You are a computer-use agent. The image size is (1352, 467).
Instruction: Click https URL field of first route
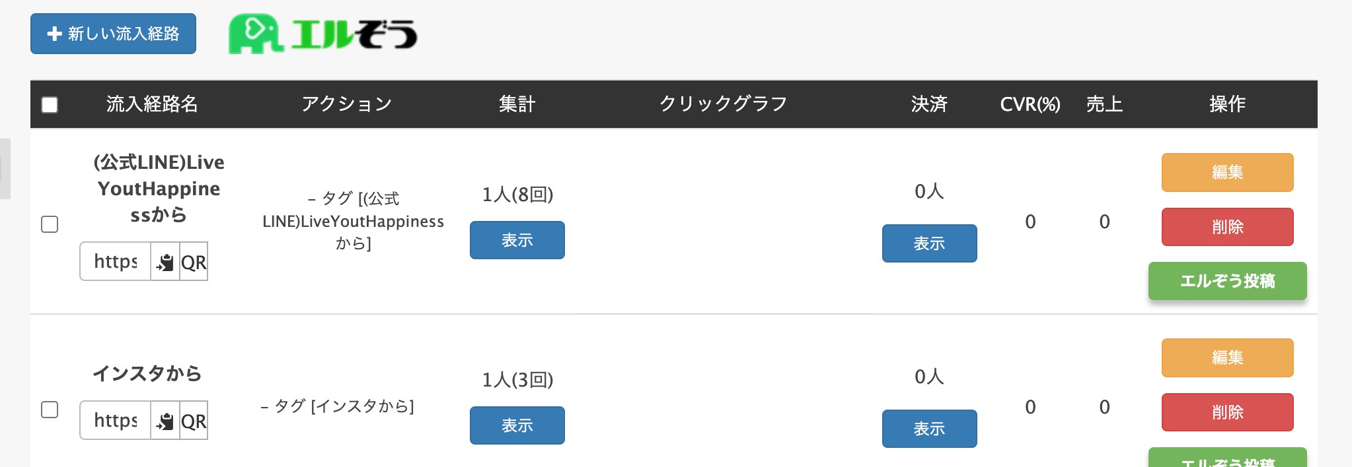tap(116, 262)
